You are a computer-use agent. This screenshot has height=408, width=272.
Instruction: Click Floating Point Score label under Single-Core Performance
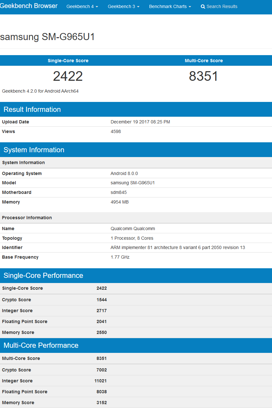25,321
